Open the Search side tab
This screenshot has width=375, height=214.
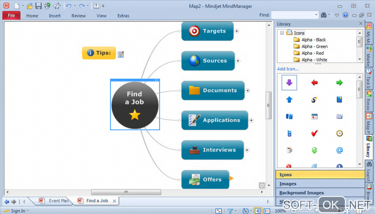tap(369, 171)
